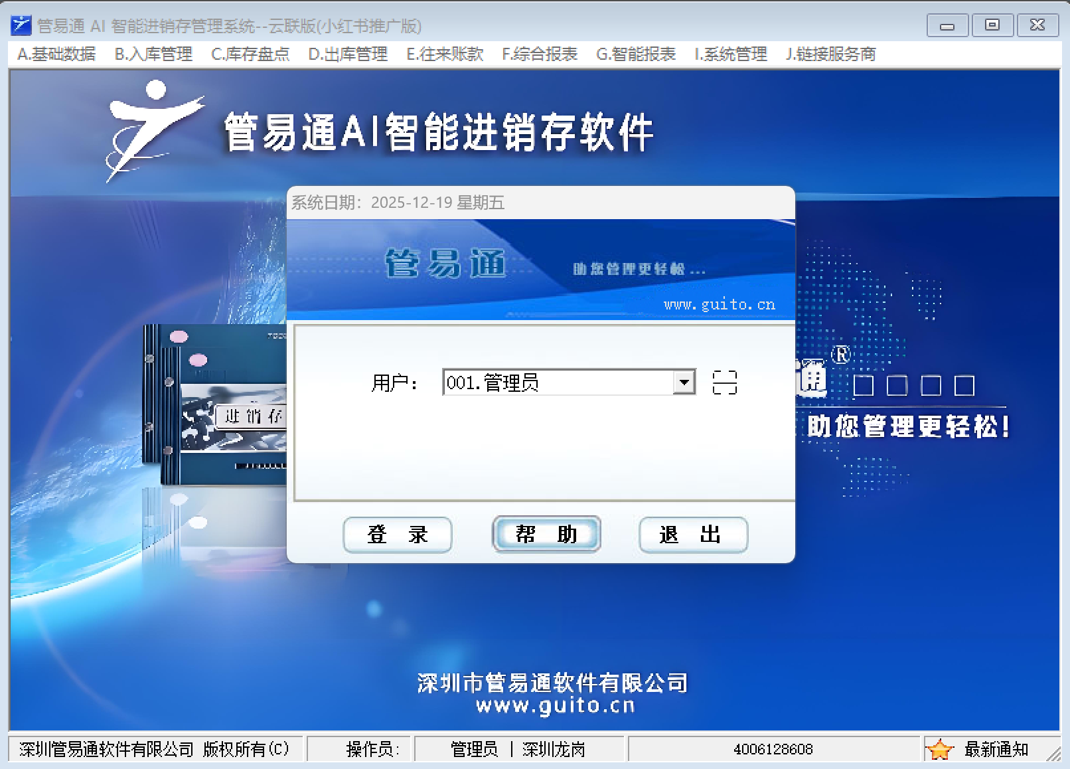This screenshot has width=1070, height=769.
Task: Expand the 用户 dropdown arrow
Action: pyautogui.click(x=684, y=383)
